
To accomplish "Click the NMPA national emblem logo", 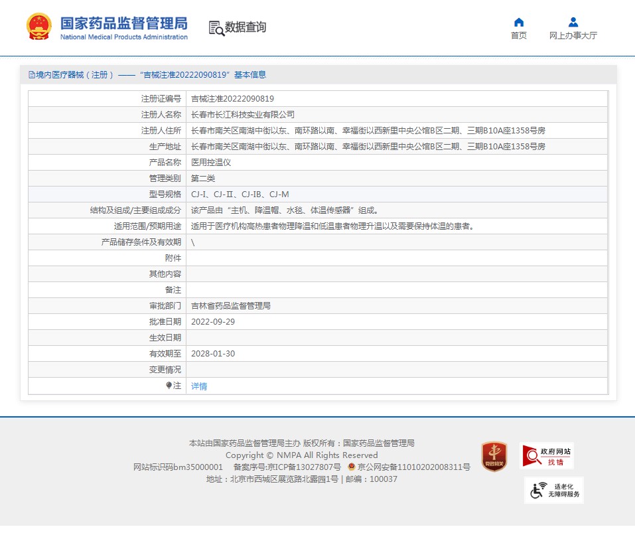I will 39,27.
